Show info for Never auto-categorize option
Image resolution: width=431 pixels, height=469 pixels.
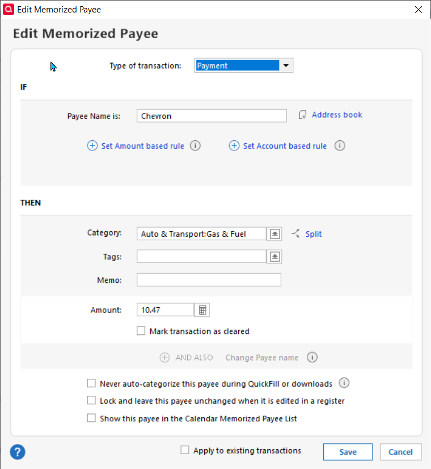tap(344, 383)
